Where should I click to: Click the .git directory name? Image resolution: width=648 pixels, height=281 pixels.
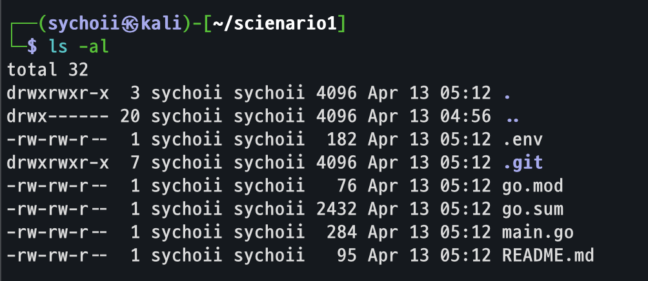pos(522,163)
